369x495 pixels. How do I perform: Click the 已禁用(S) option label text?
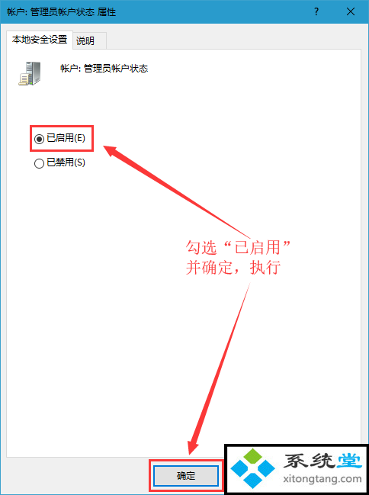(66, 162)
